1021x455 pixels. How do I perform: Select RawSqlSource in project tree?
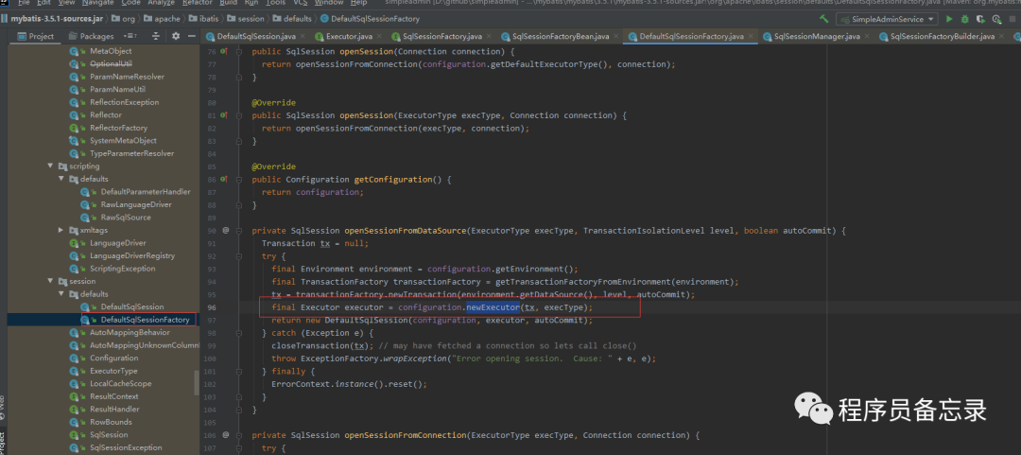[126, 218]
